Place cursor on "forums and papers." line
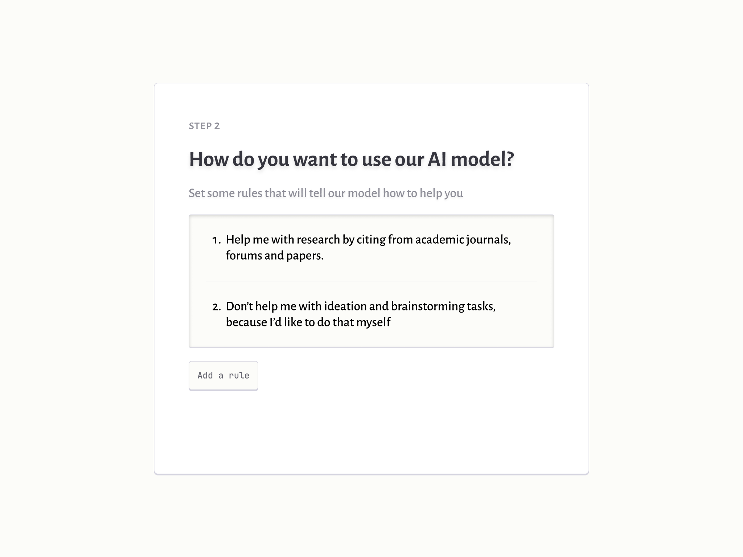The height and width of the screenshot is (557, 743). click(x=274, y=256)
